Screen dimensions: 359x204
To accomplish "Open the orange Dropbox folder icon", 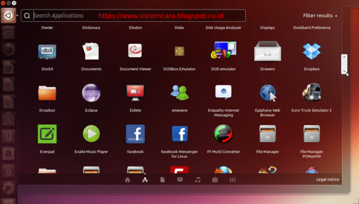I will pos(47,93).
